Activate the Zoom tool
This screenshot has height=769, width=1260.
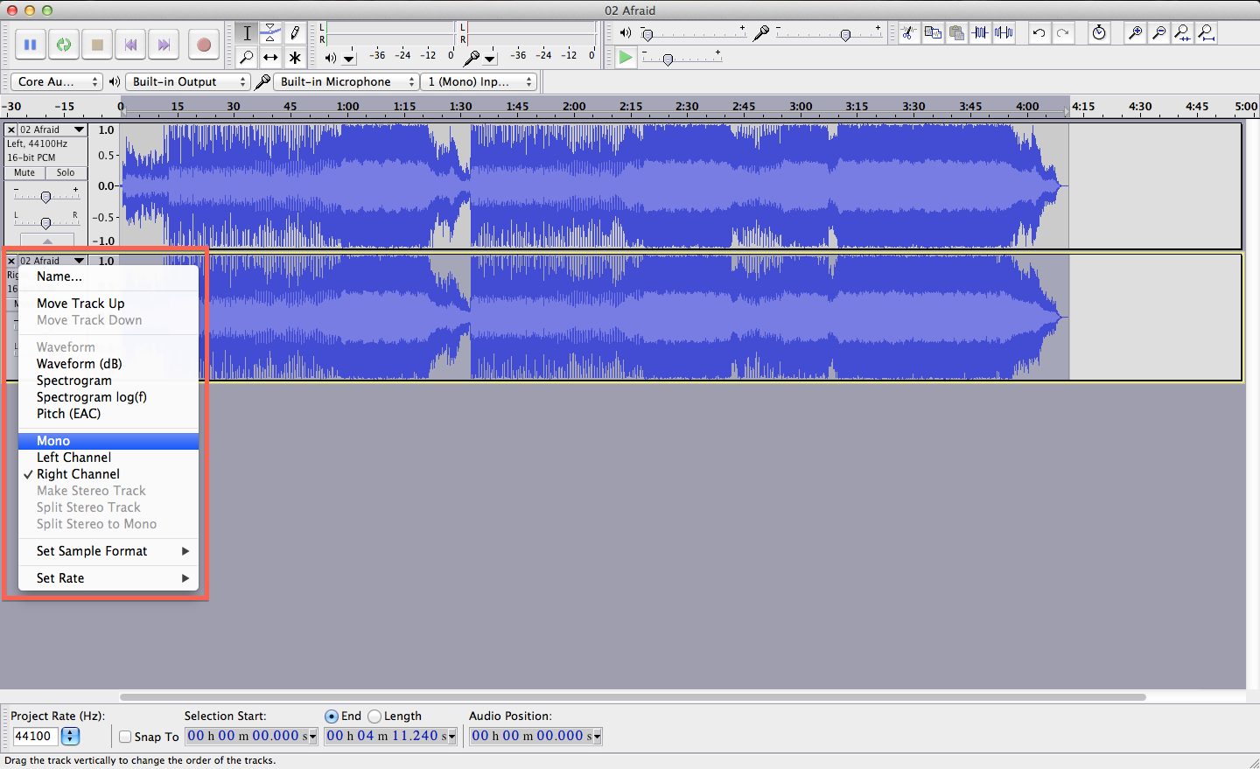pos(246,58)
